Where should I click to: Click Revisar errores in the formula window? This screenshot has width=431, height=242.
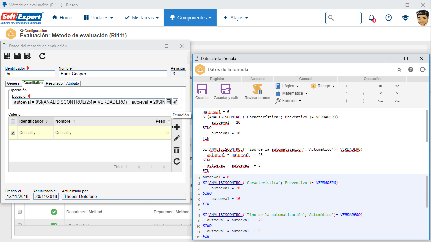tap(258, 92)
